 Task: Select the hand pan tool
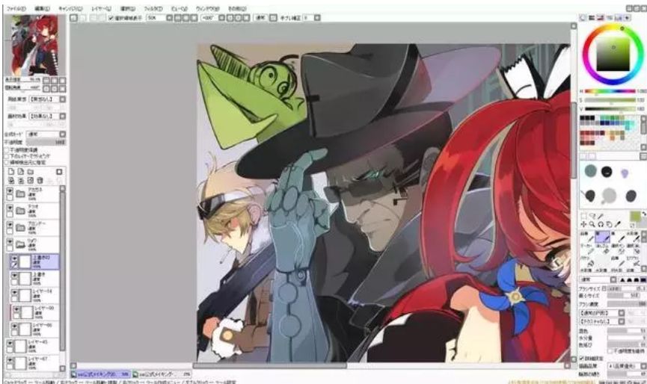[609, 225]
